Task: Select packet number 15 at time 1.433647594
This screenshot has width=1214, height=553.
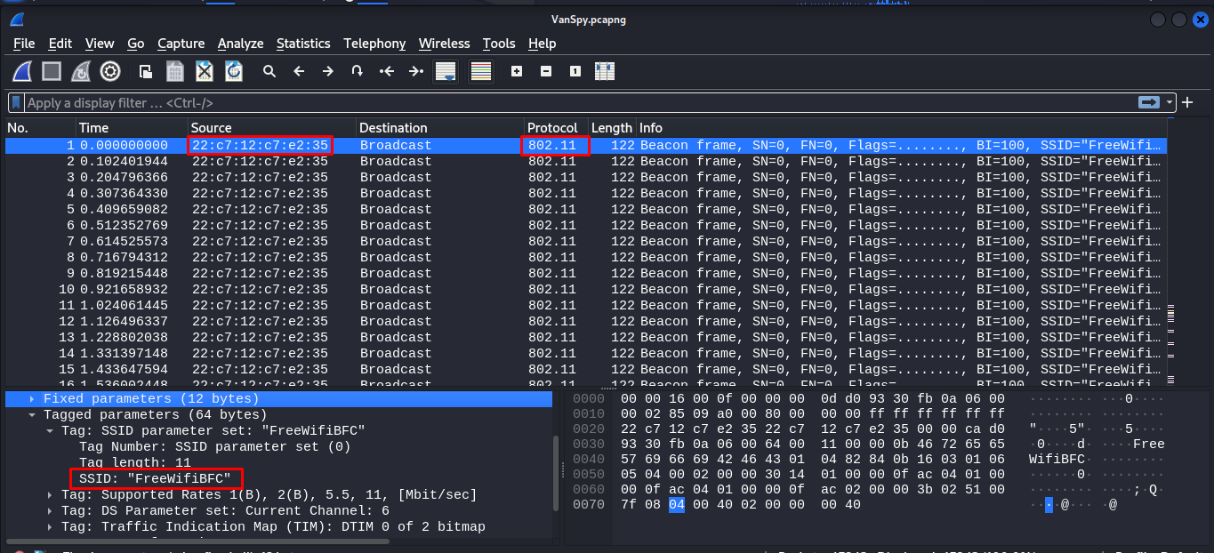Action: pos(585,370)
